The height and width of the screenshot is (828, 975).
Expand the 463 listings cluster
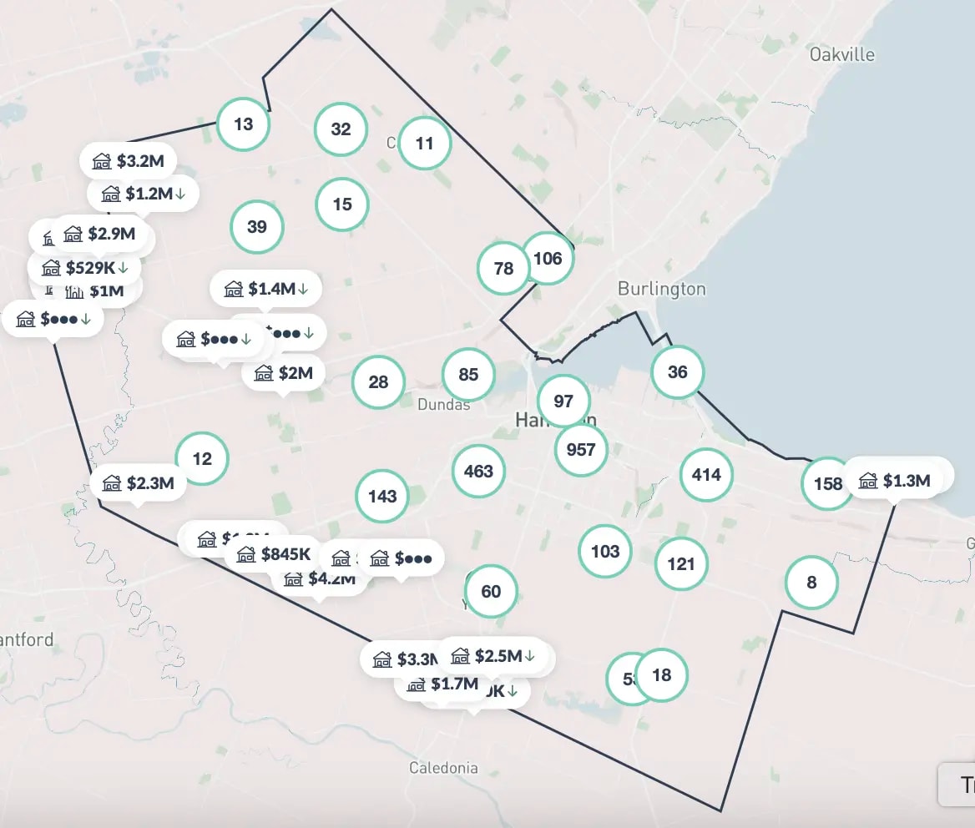478,472
